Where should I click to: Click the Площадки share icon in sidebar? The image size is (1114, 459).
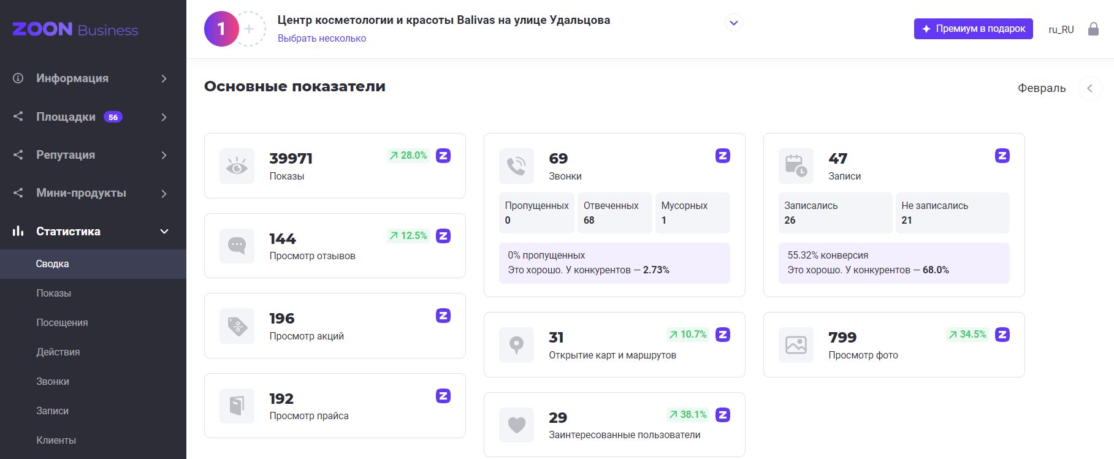[18, 116]
